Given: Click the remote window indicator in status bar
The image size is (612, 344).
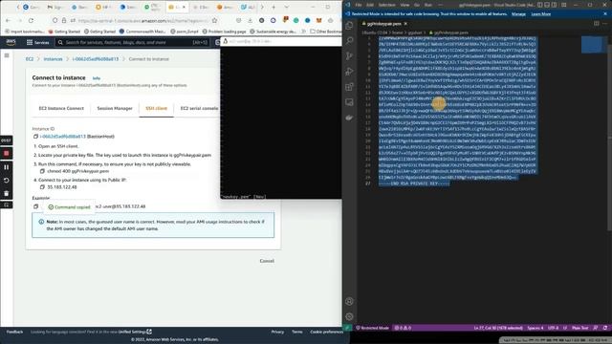Looking at the screenshot, I should (x=347, y=328).
